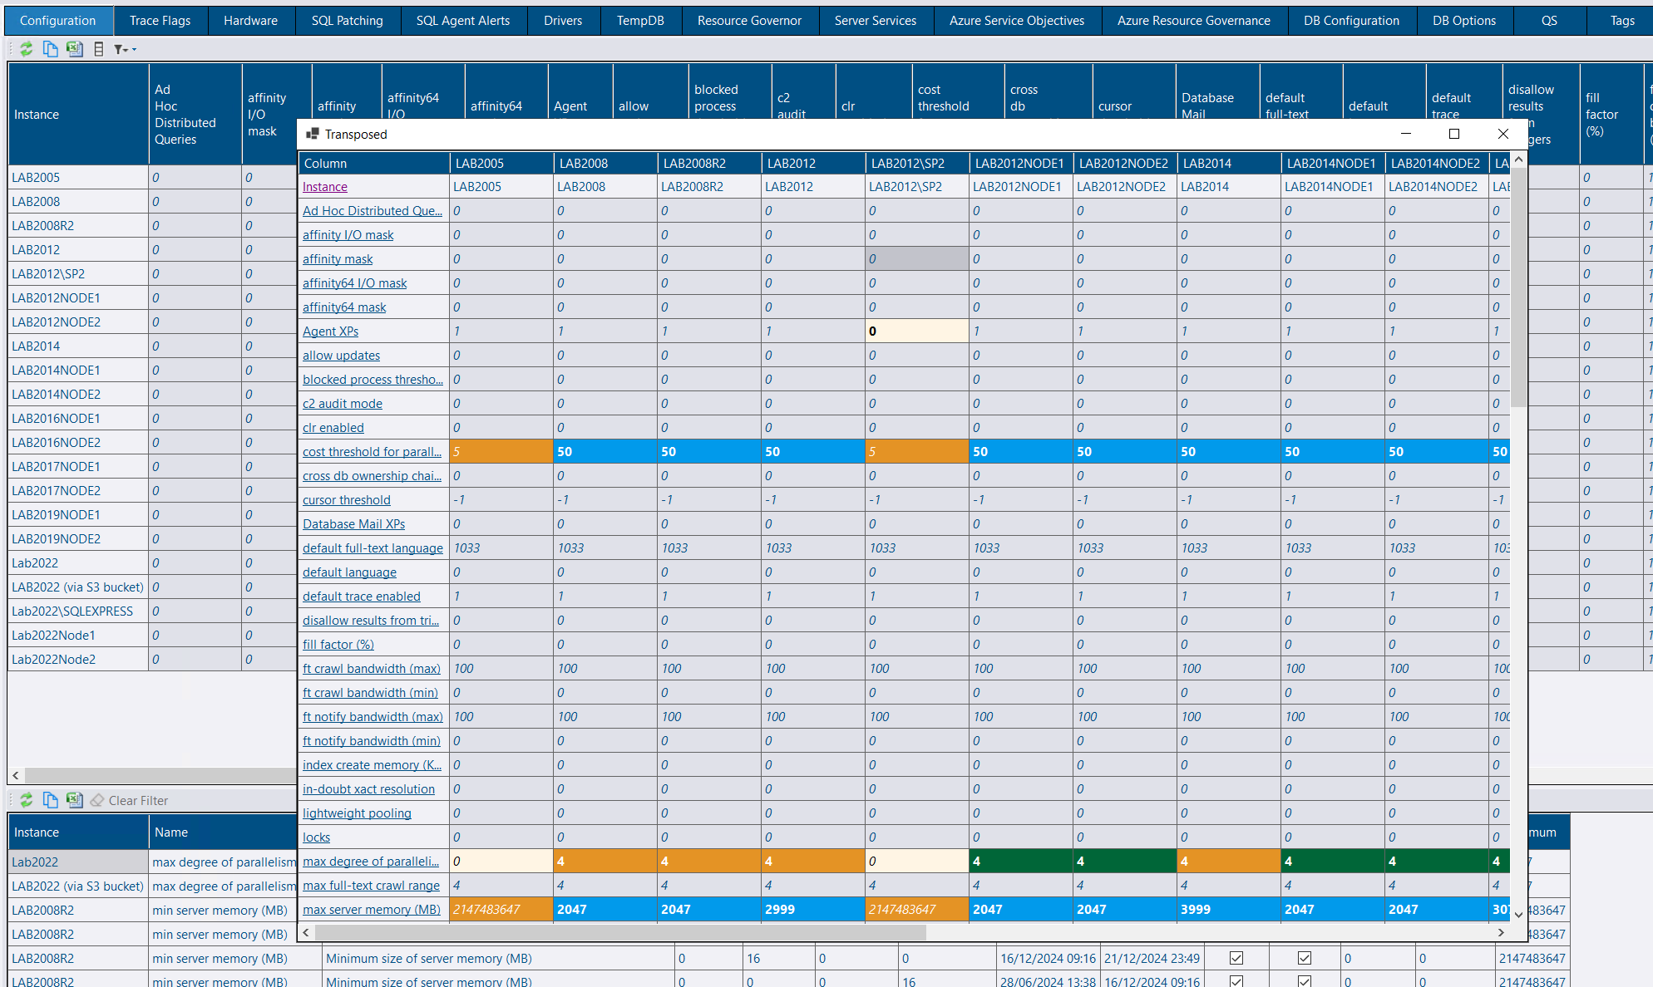Select LAB2012\SP2 Agent XPs highlighted cell

917,331
